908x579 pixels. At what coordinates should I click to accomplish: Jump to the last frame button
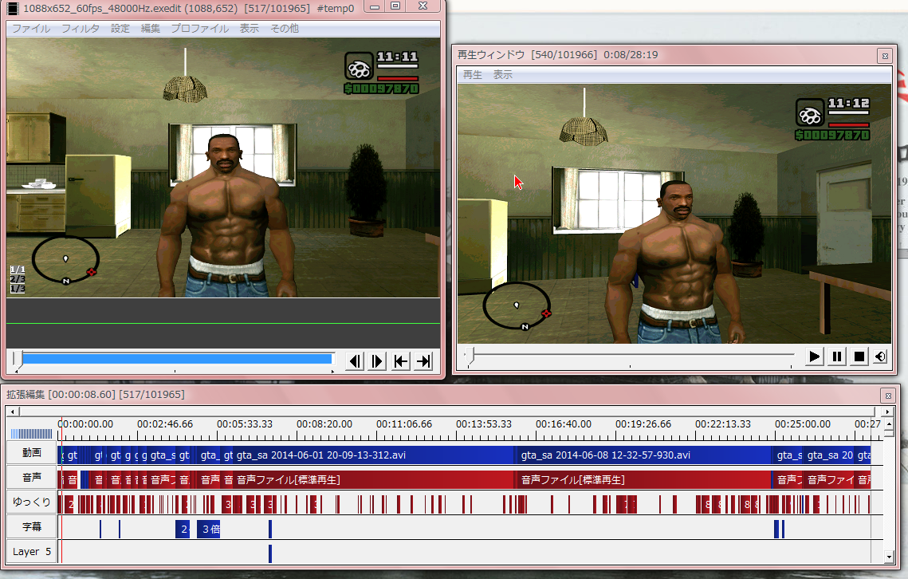[x=423, y=361]
